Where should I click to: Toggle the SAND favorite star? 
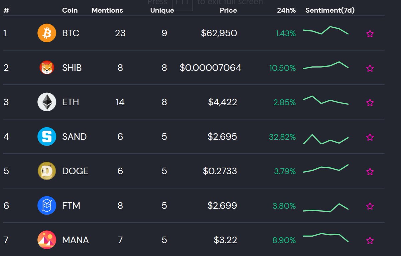370,137
